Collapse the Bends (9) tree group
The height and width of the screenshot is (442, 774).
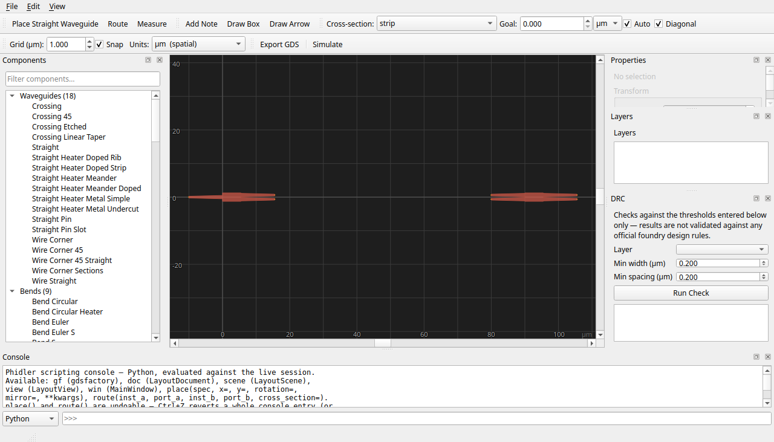click(x=12, y=291)
